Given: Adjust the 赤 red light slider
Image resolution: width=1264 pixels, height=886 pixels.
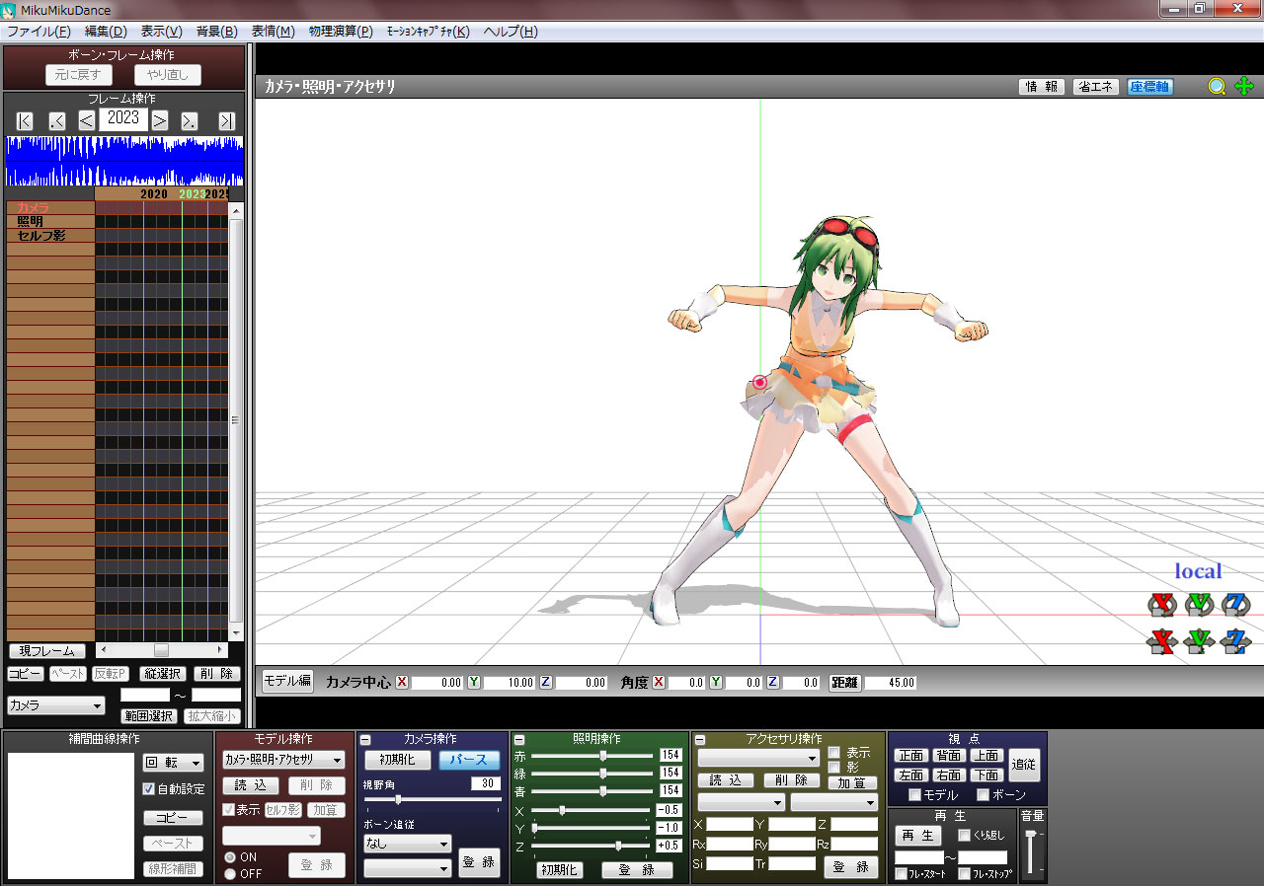Looking at the screenshot, I should click(x=602, y=755).
